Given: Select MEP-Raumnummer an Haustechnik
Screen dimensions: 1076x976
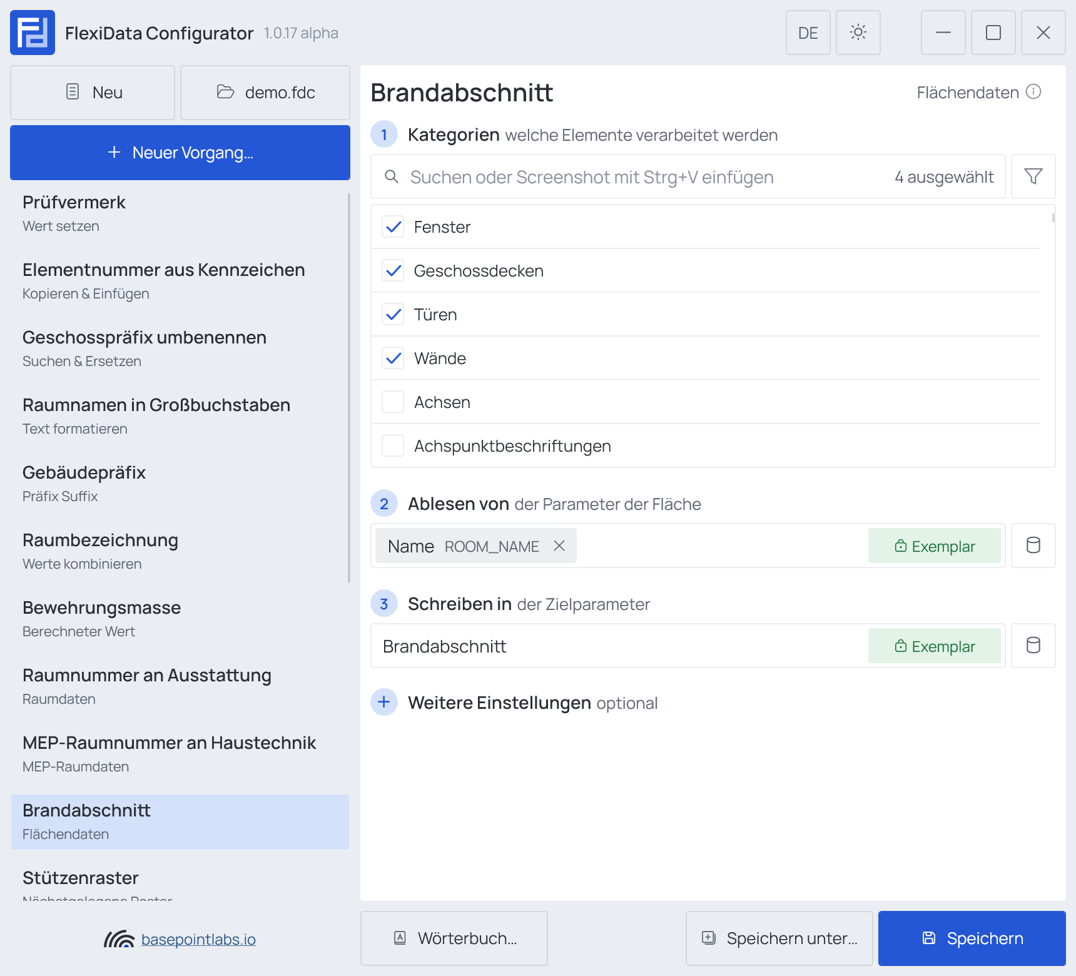Looking at the screenshot, I should point(180,755).
